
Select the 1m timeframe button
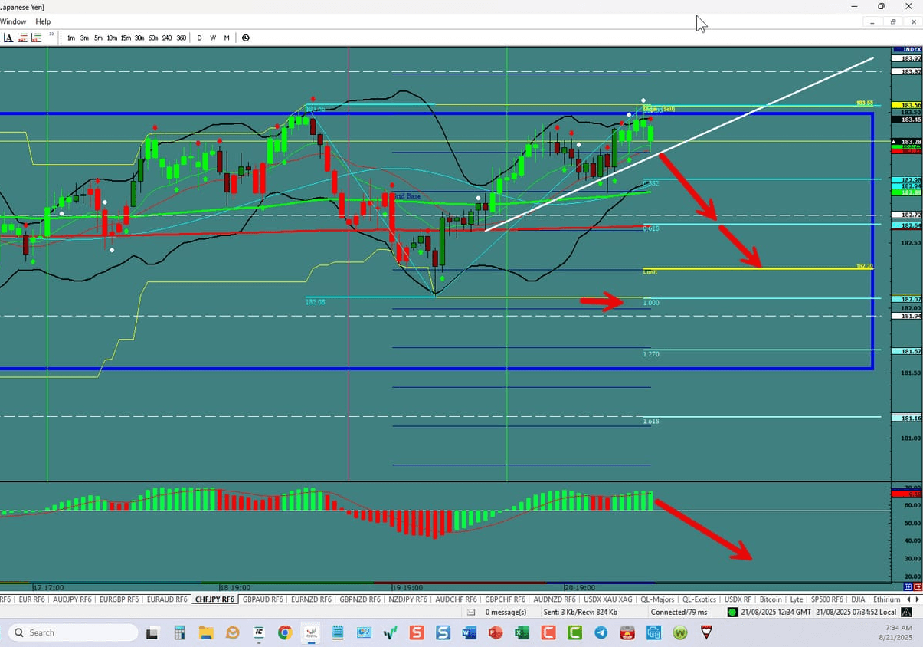[70, 38]
